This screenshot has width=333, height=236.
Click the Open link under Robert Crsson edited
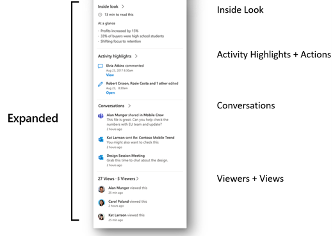(110, 92)
